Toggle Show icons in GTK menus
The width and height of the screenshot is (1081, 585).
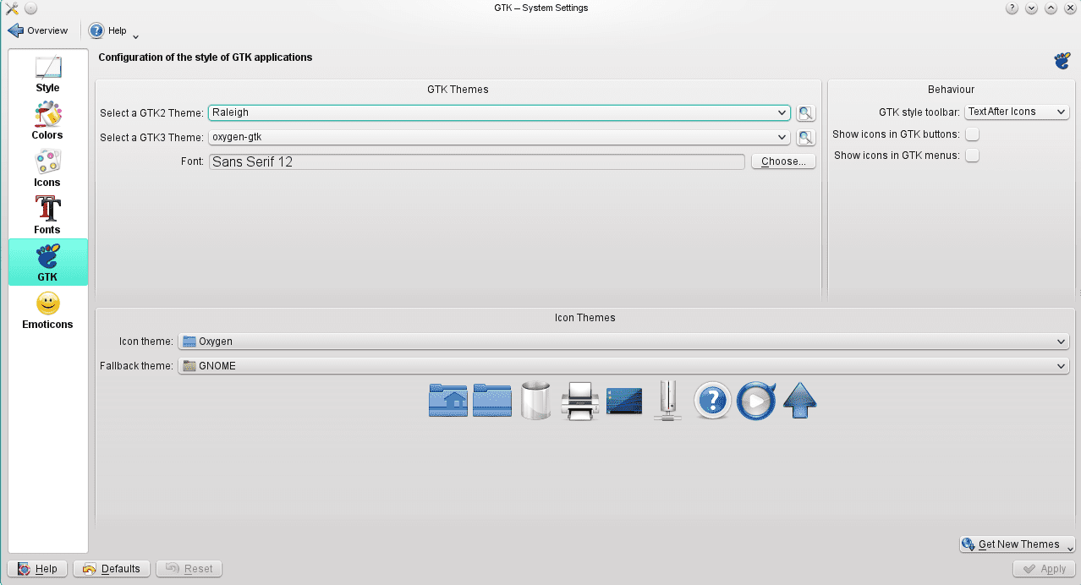point(973,156)
